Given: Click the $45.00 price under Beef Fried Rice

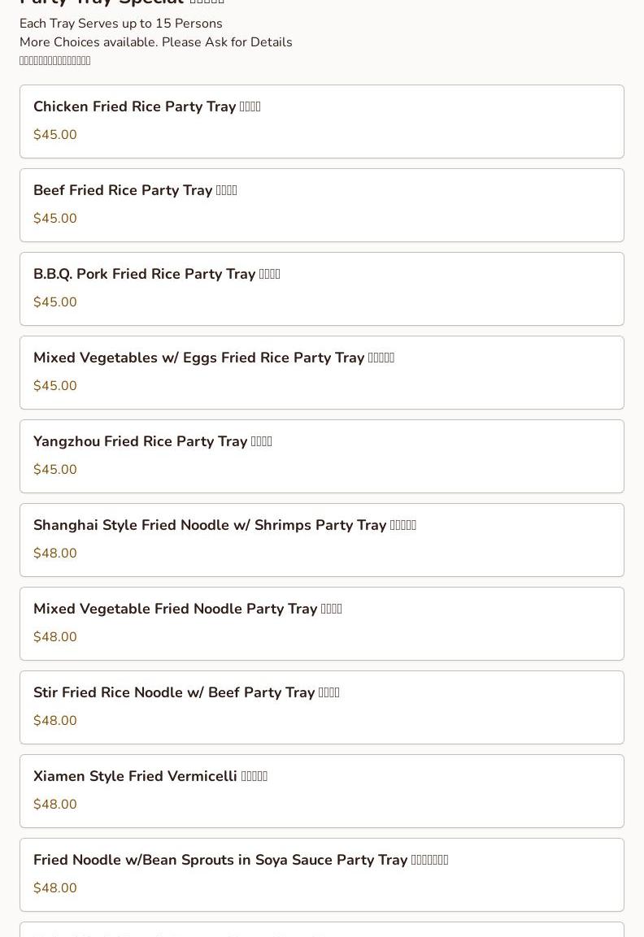Looking at the screenshot, I should click(x=55, y=219).
